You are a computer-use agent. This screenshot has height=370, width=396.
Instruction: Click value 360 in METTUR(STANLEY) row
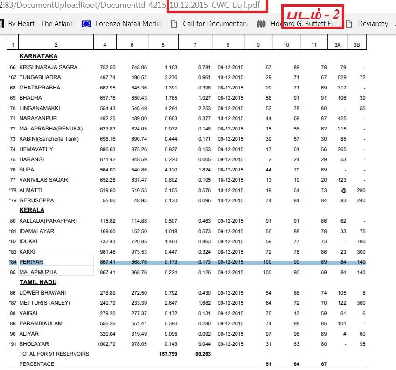coord(361,303)
